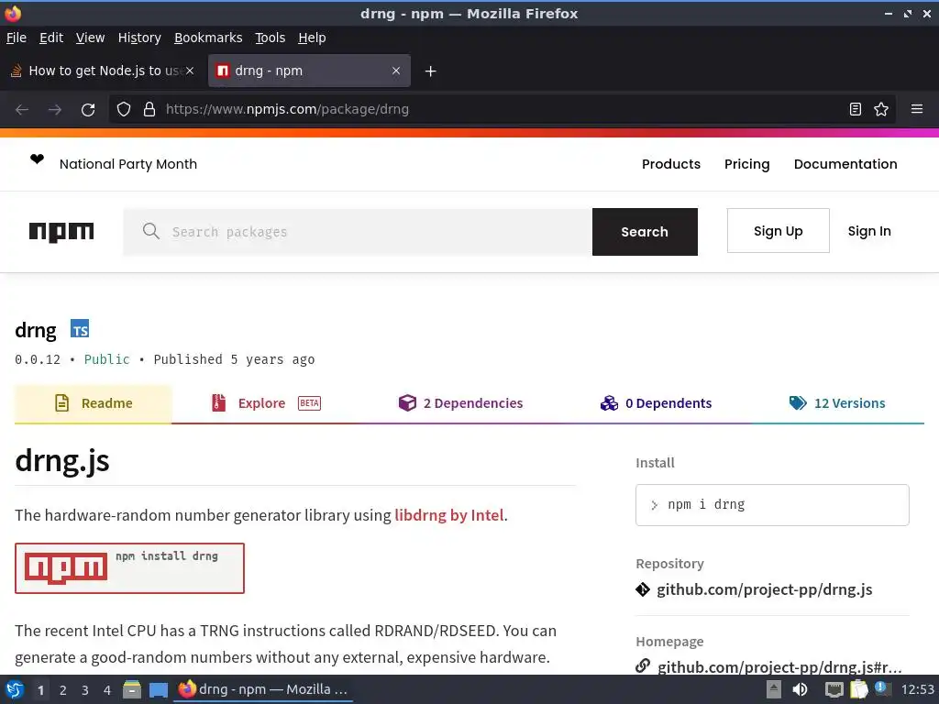Click the show desktop taskbar icon
939x704 pixels.
158,690
